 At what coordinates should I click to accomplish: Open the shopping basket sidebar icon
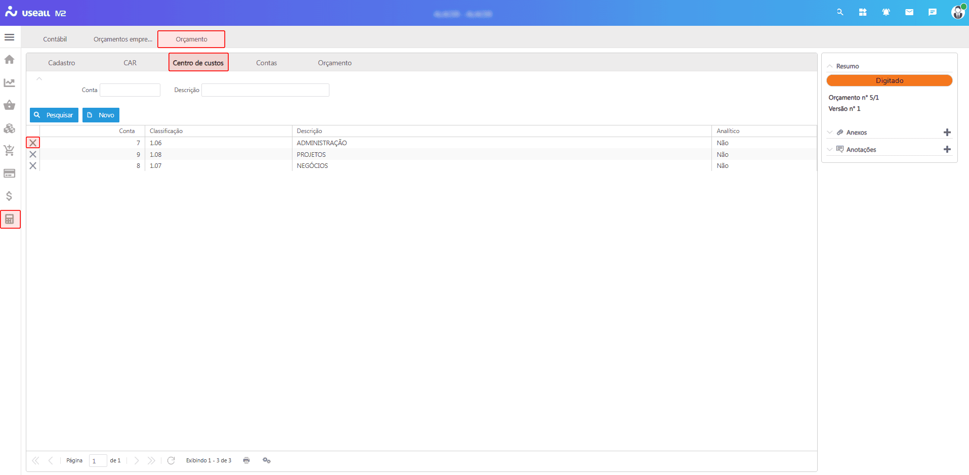click(x=9, y=105)
